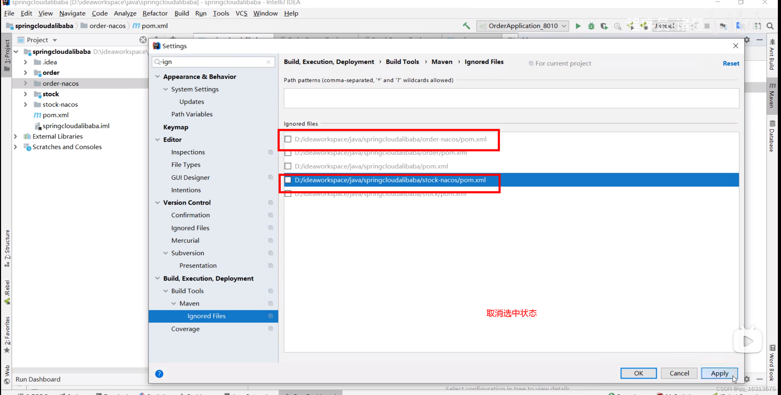Collapse the Subversion node
The height and width of the screenshot is (395, 781).
(166, 253)
